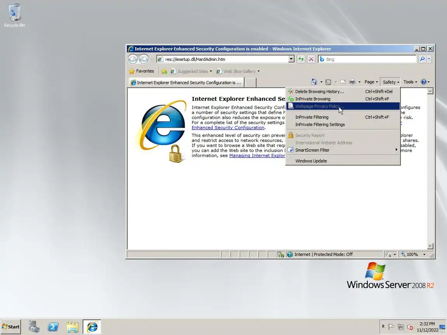Select the Enhanced Security Configuration tab
This screenshot has height=335, width=447.
pos(186,83)
